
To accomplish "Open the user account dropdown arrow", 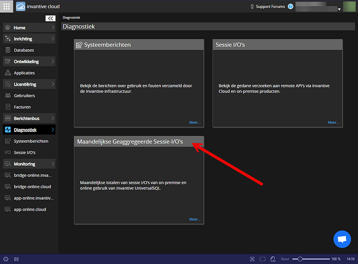I will 339,10.
